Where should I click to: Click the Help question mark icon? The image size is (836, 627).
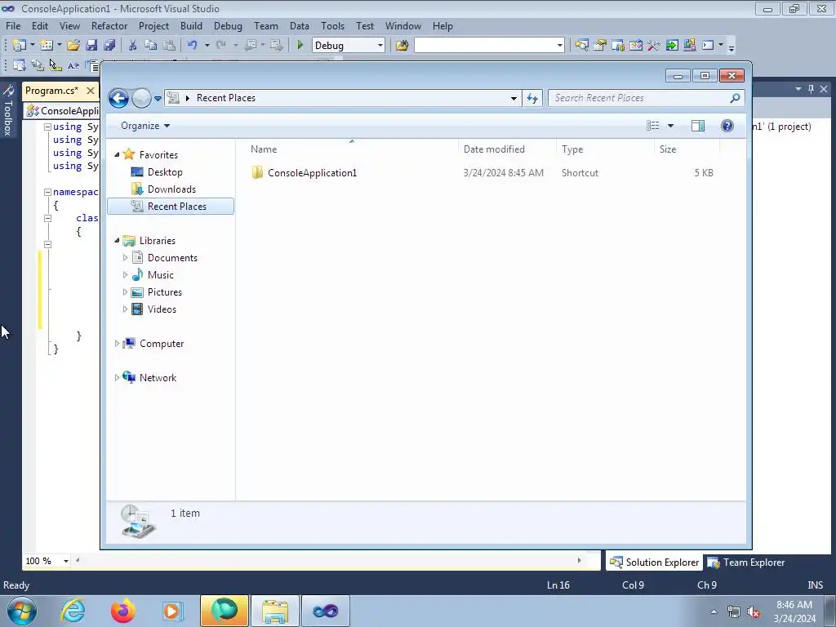pos(727,126)
